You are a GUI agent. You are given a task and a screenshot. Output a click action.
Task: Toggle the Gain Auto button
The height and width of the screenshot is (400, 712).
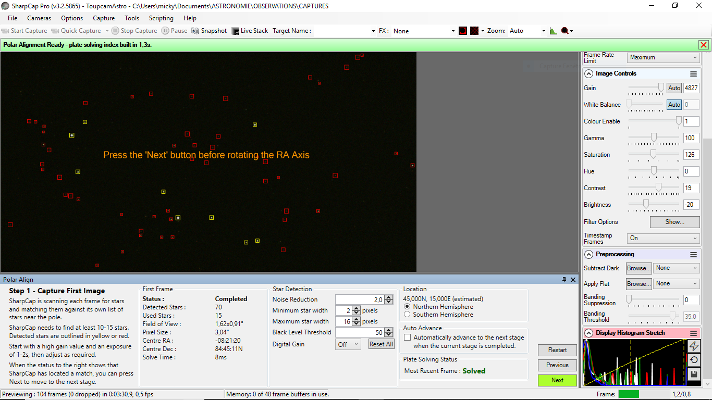point(674,88)
